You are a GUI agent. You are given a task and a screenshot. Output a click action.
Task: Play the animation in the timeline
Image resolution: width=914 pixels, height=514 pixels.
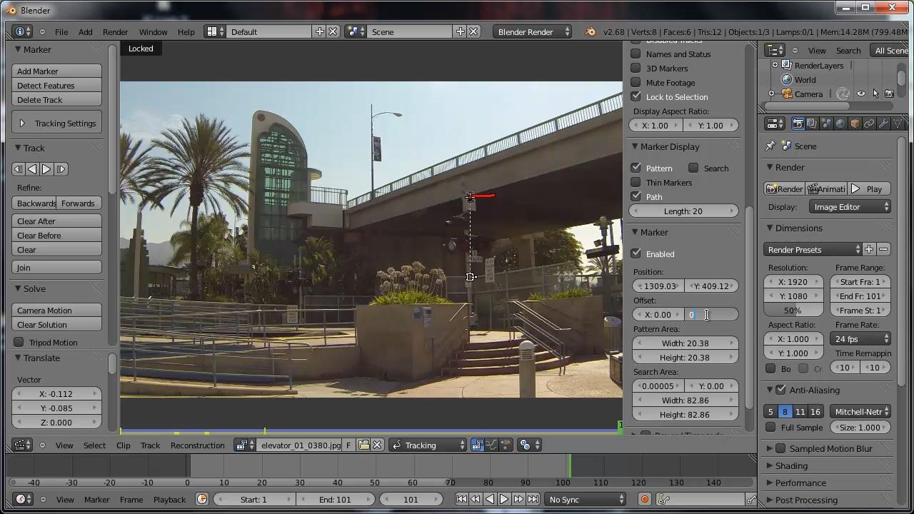(504, 499)
